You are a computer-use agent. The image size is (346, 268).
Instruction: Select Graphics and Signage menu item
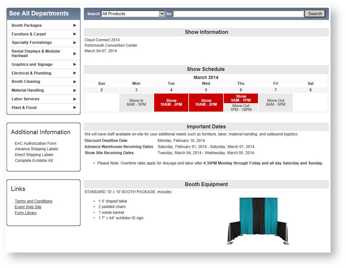click(32, 65)
